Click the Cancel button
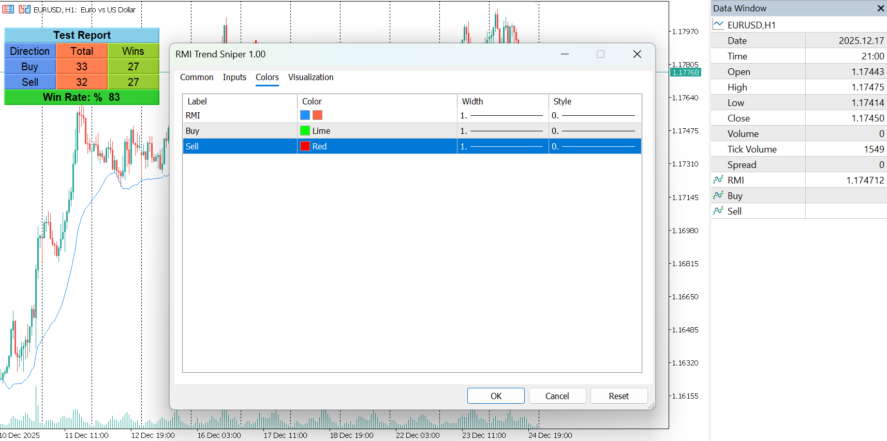 pos(557,396)
